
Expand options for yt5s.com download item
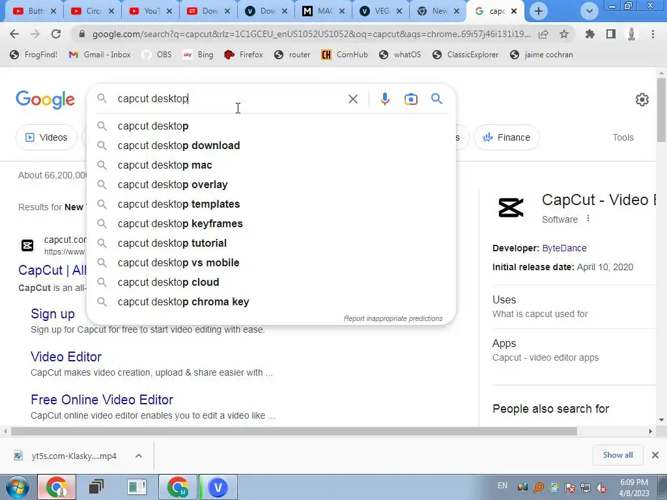(139, 456)
